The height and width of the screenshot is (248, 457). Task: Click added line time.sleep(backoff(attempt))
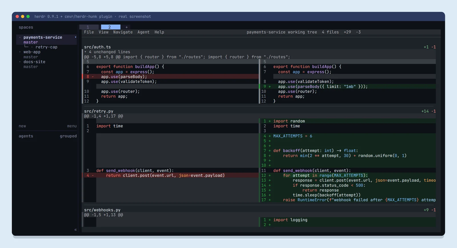(348, 195)
